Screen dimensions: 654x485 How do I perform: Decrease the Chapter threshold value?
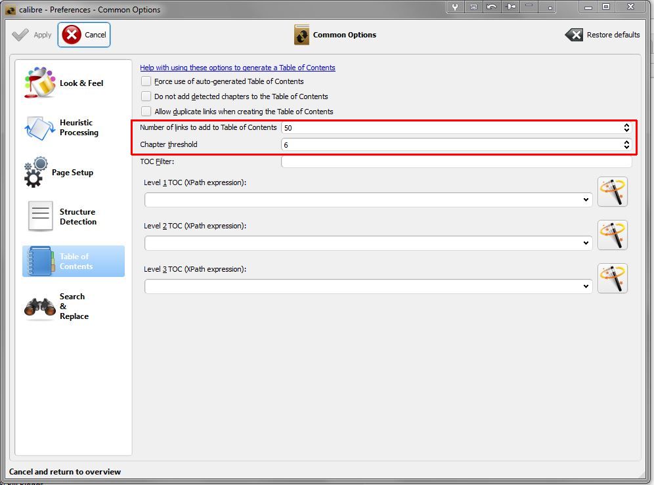pos(626,147)
